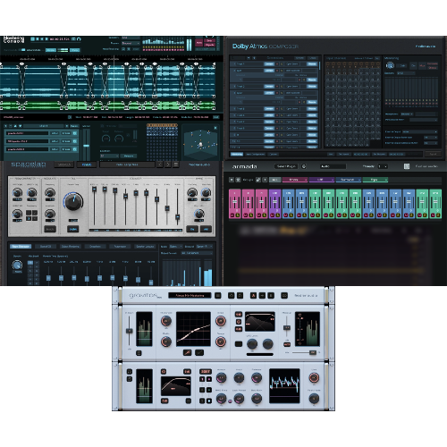Open Armada Presets dropdown

pyautogui.click(x=383, y=166)
